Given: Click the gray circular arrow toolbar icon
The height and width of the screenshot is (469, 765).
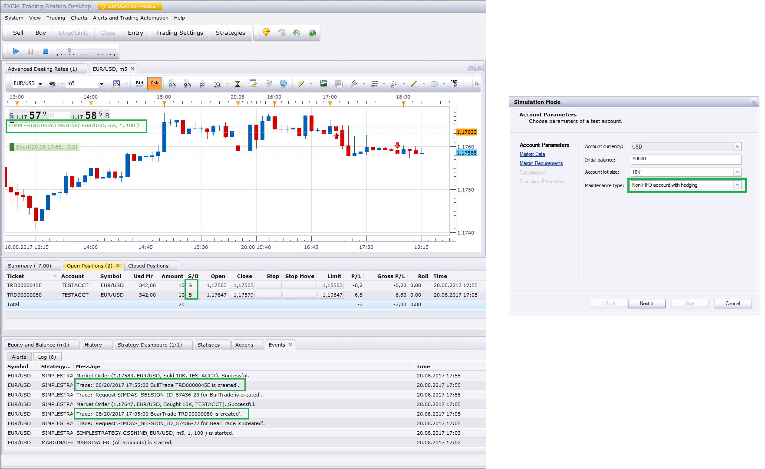Looking at the screenshot, I should coord(282,33).
